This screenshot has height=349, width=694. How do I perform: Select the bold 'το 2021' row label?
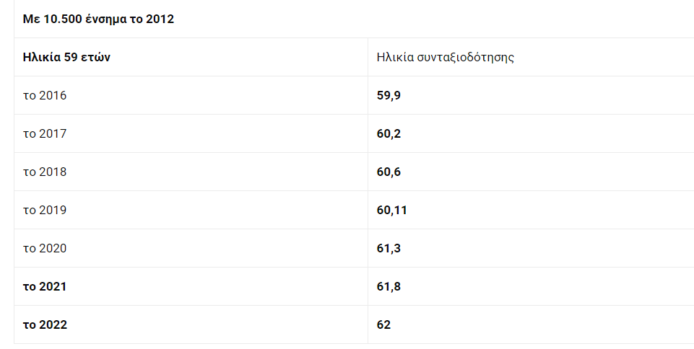pos(45,286)
